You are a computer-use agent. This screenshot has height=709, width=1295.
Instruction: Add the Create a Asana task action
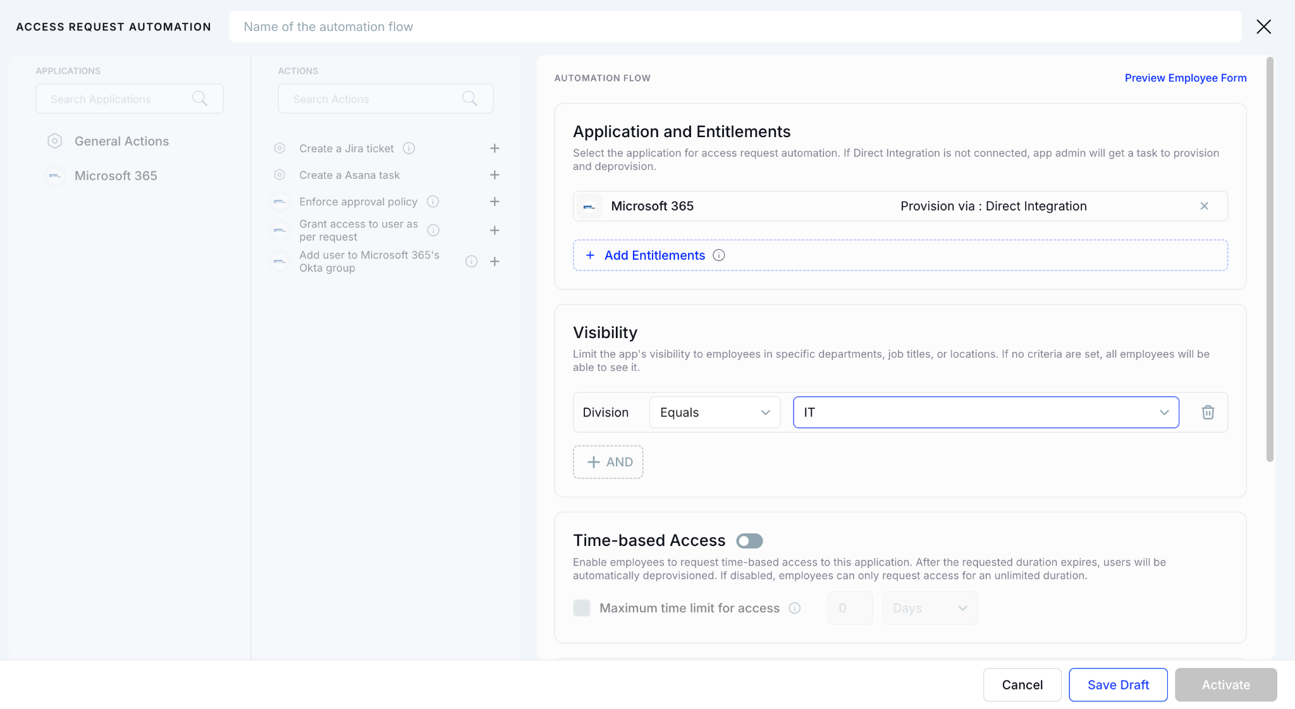(494, 175)
